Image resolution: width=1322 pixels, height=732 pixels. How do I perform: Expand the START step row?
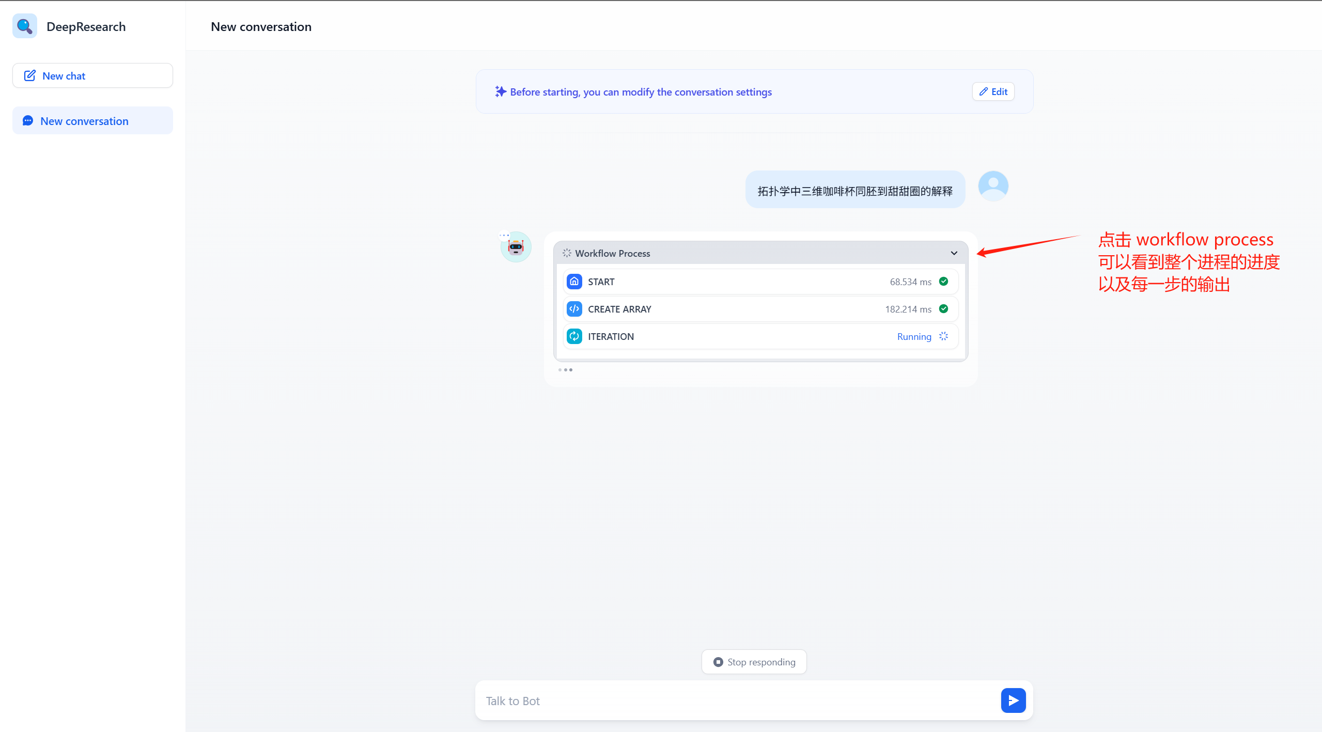click(760, 282)
